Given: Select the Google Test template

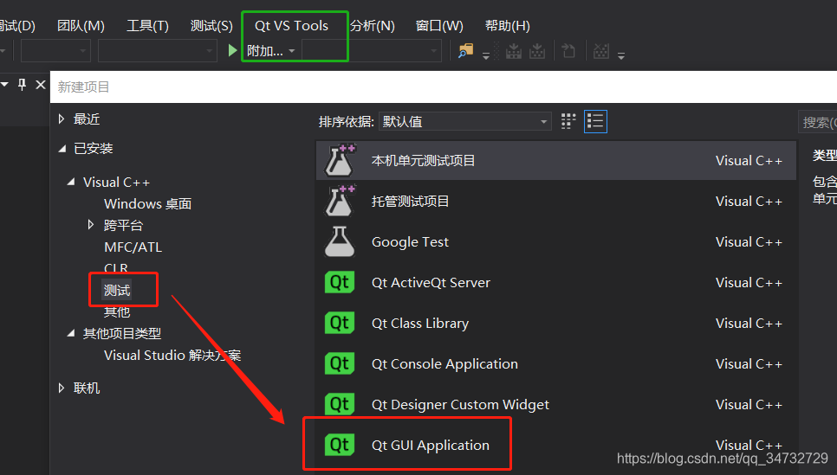Looking at the screenshot, I should point(555,241).
